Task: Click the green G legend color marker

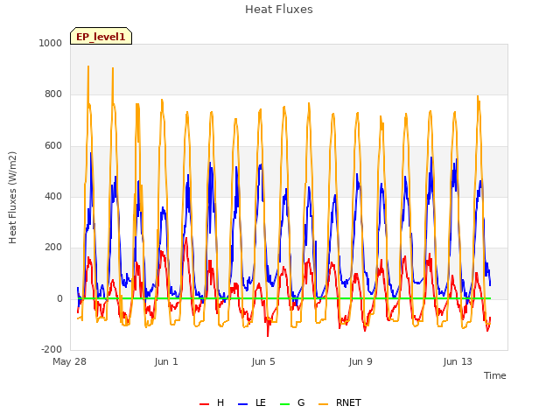Action: coord(285,404)
